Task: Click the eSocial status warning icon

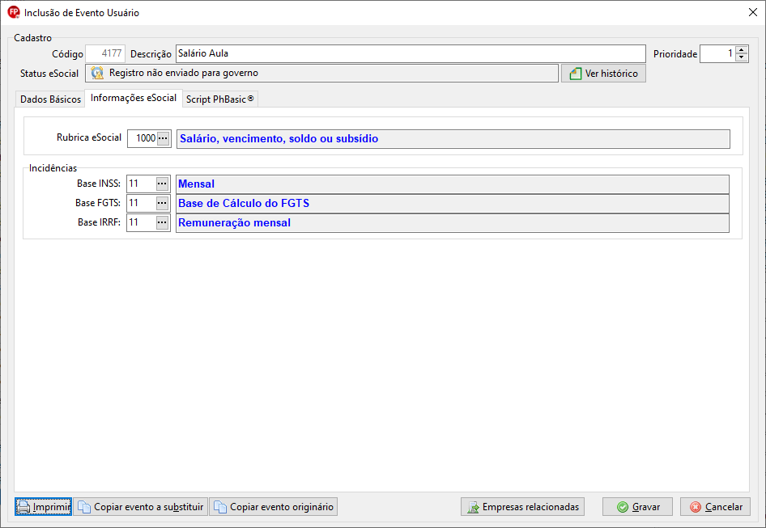Action: tap(97, 73)
